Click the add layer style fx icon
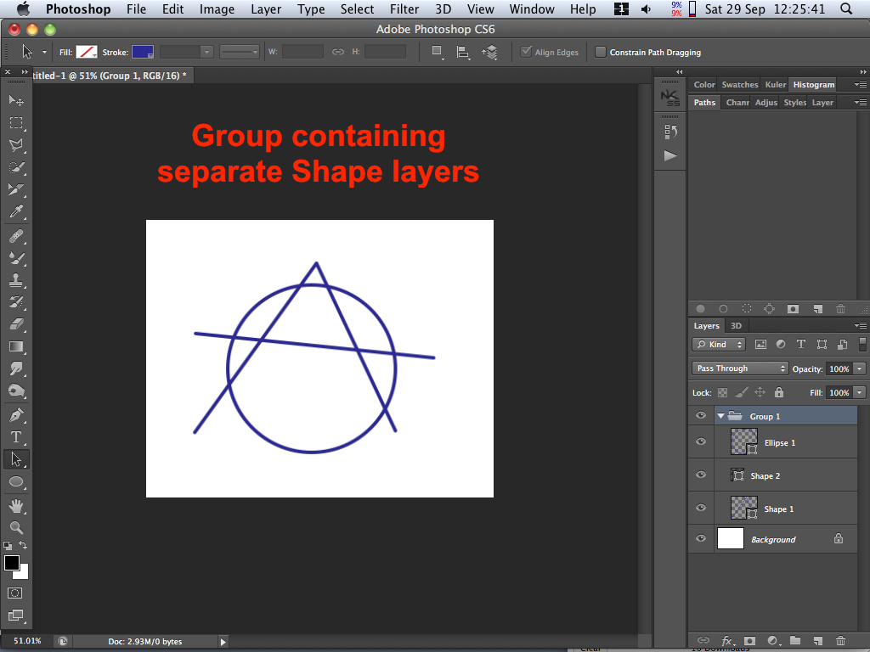This screenshot has height=652, width=870. click(x=727, y=640)
